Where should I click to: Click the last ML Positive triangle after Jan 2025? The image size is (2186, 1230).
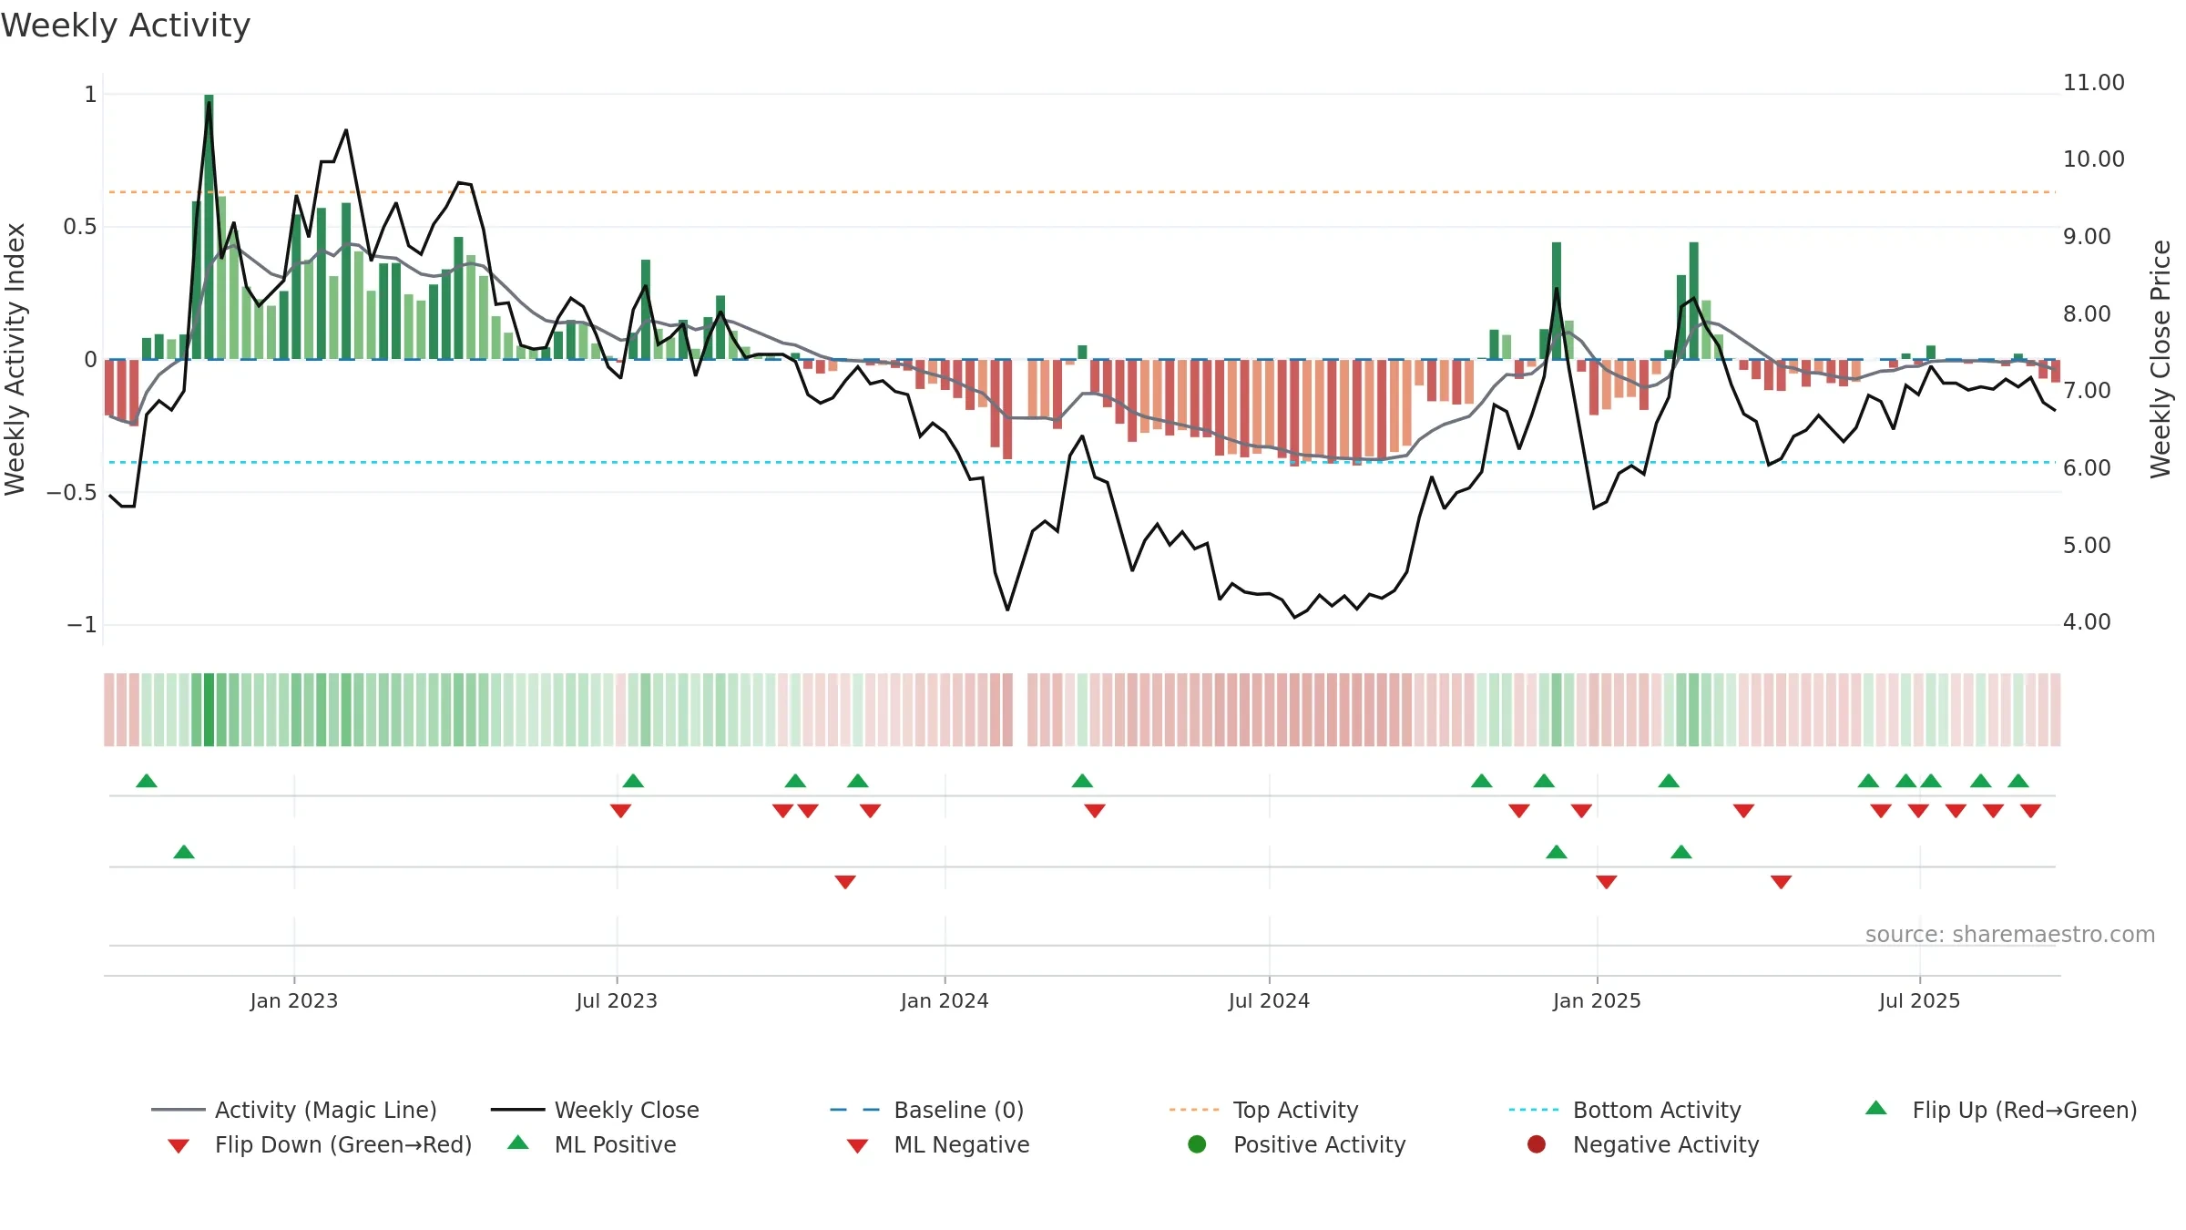tap(1681, 852)
